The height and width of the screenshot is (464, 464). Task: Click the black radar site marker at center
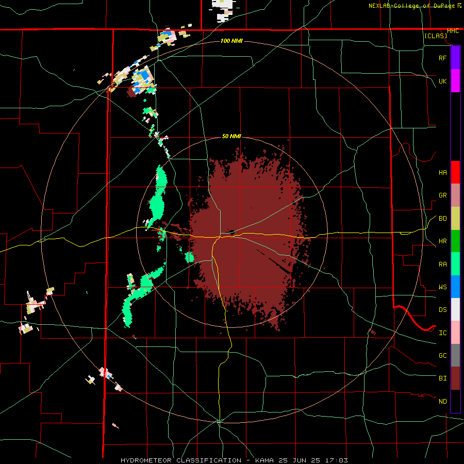233,232
